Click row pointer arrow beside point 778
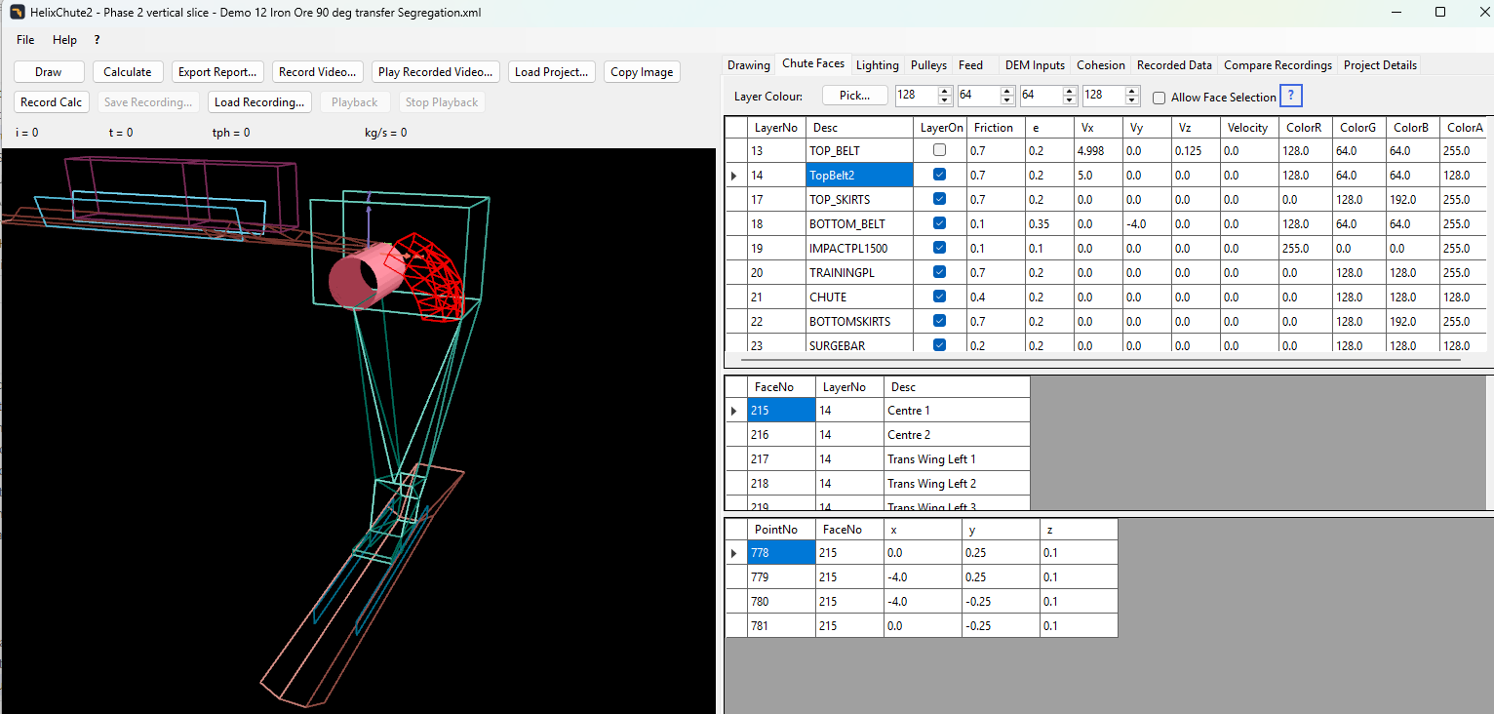Screen dimensions: 1494x714 coord(734,553)
